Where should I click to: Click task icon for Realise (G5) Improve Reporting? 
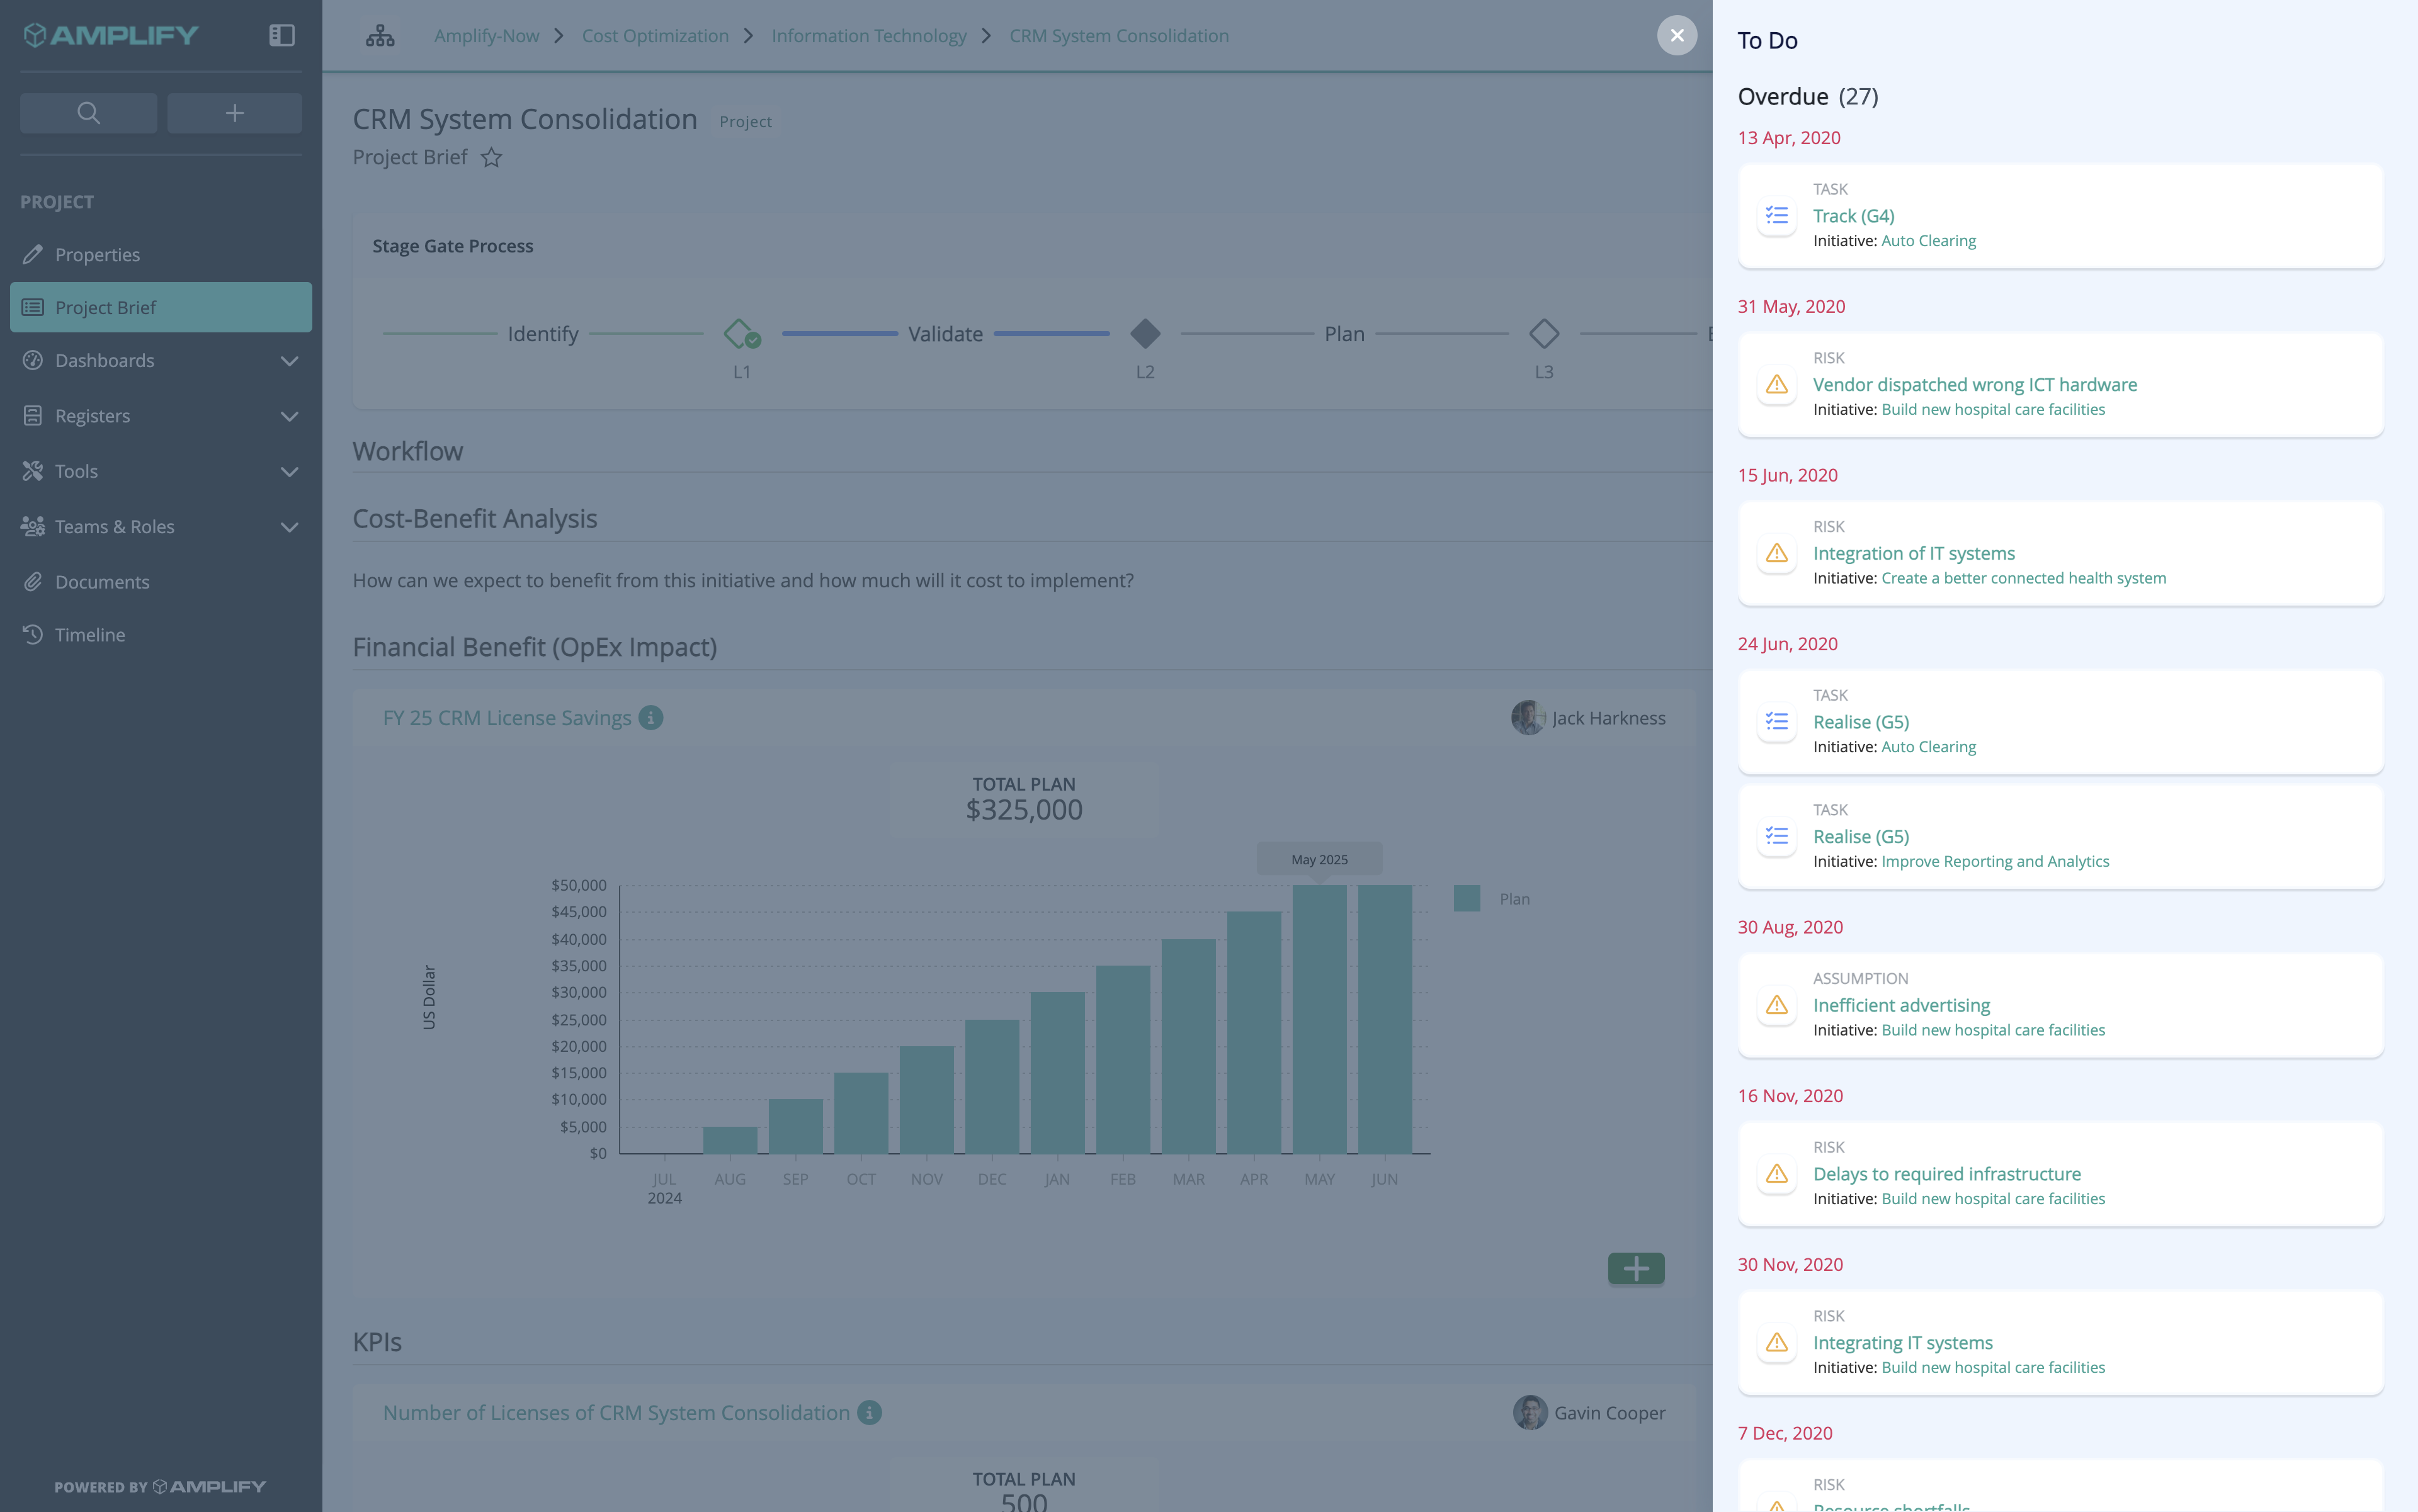1777,836
